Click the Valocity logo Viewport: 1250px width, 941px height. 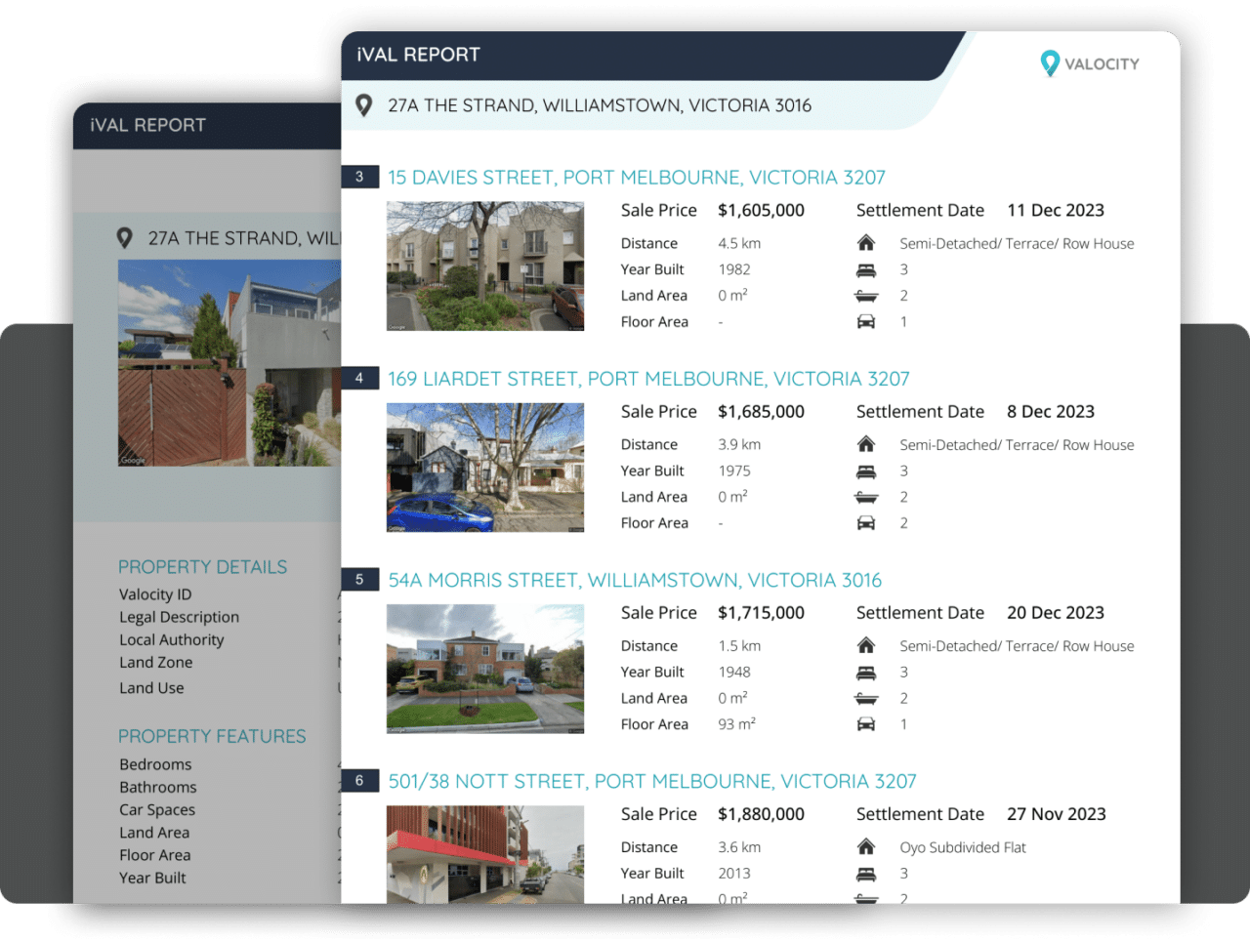(1089, 63)
